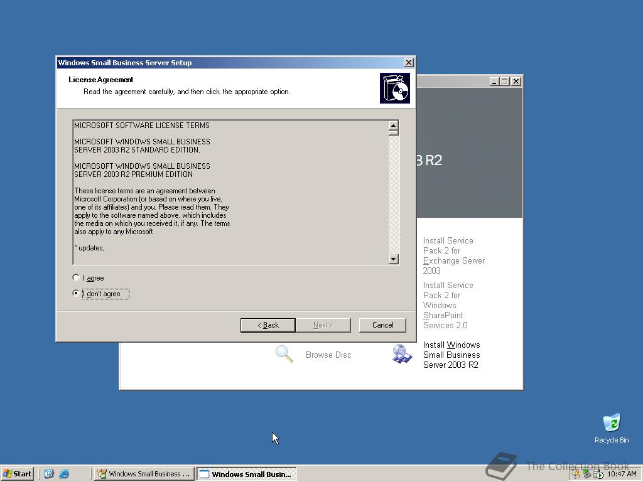Switch to first Windows Small Business taskbar button
Screen dimensions: 643x482
click(x=144, y=474)
